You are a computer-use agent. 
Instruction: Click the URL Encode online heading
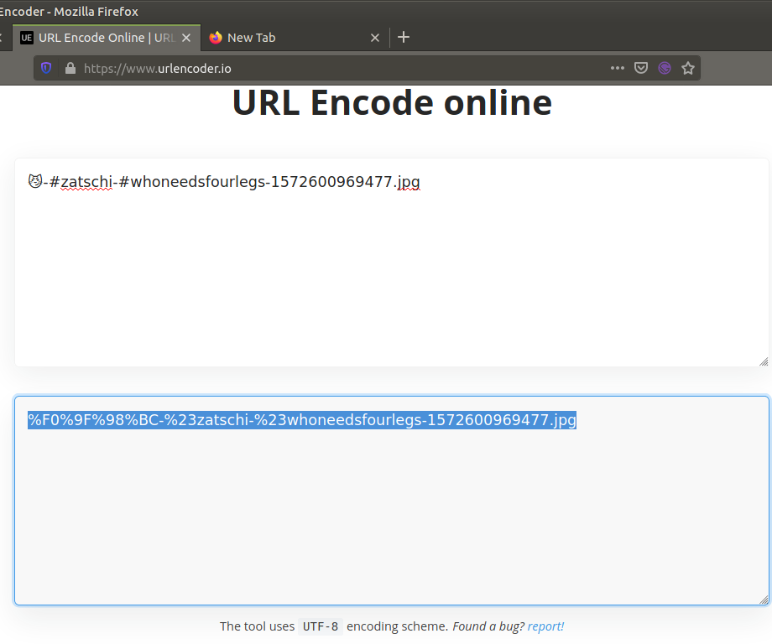click(392, 103)
